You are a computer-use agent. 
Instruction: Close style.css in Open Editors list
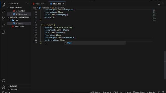click(11, 14)
